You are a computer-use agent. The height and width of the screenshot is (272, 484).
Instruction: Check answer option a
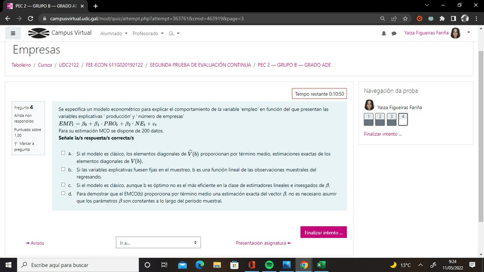click(63, 153)
